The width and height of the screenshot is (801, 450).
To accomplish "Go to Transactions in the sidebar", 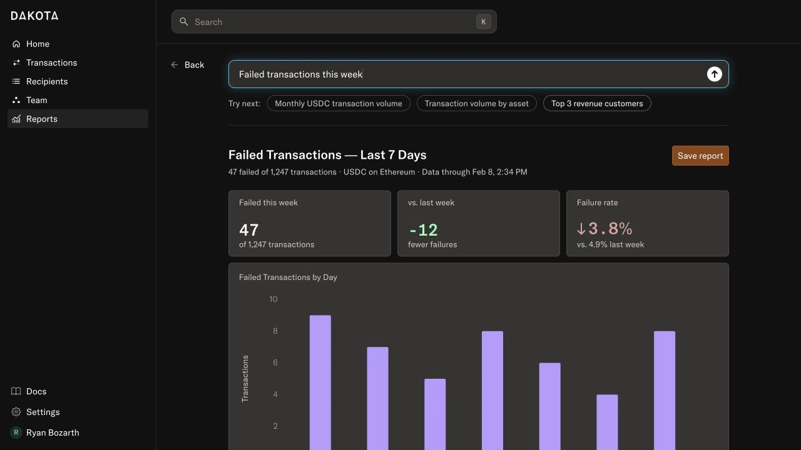I will coord(78,62).
